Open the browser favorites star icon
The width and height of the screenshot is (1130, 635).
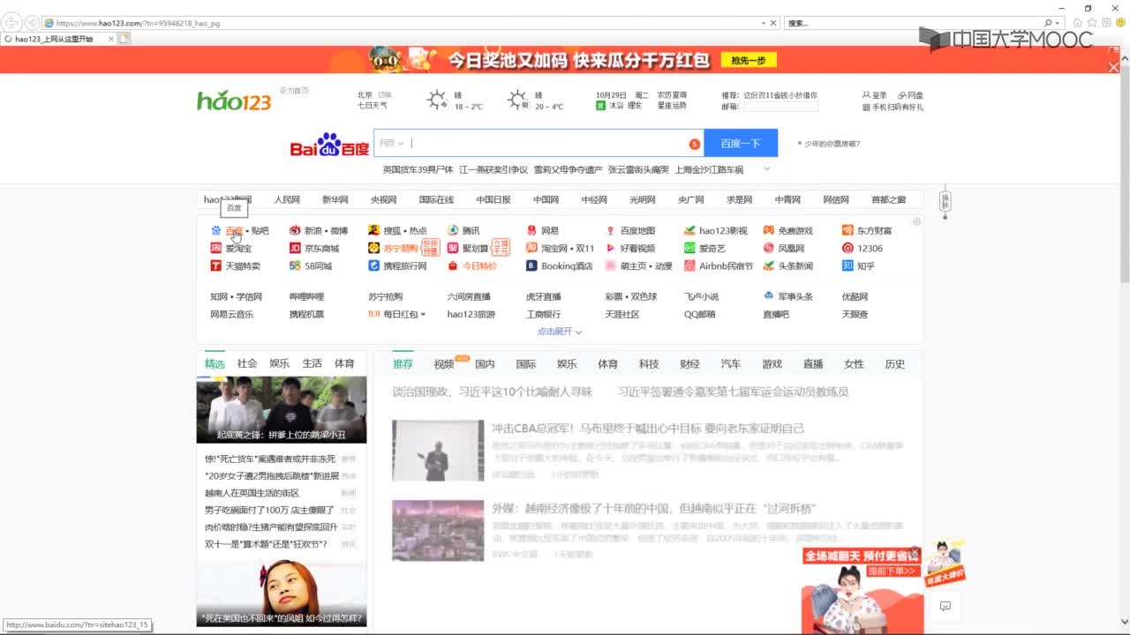click(1091, 23)
